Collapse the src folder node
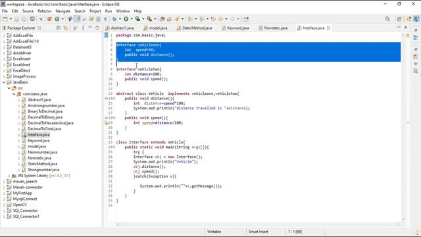Screen dimensions: 421x237 pos(9,88)
